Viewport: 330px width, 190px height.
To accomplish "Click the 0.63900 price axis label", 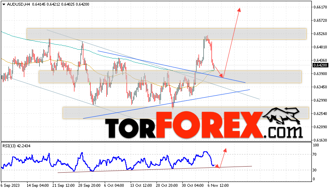I will tap(320, 74).
